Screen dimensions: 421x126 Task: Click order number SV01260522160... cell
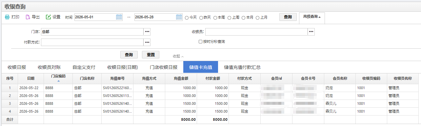tap(117, 88)
